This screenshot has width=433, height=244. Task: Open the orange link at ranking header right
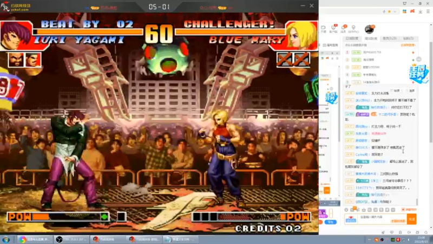point(408,45)
